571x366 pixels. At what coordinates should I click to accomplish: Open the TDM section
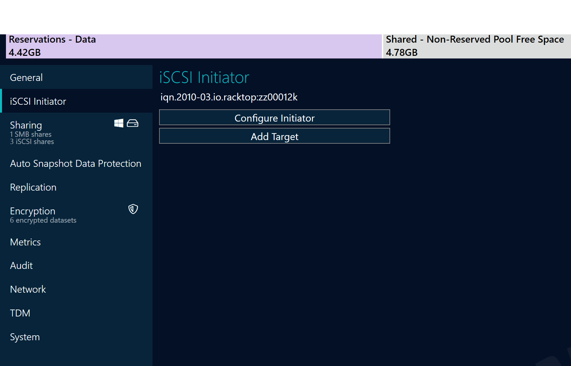[20, 313]
